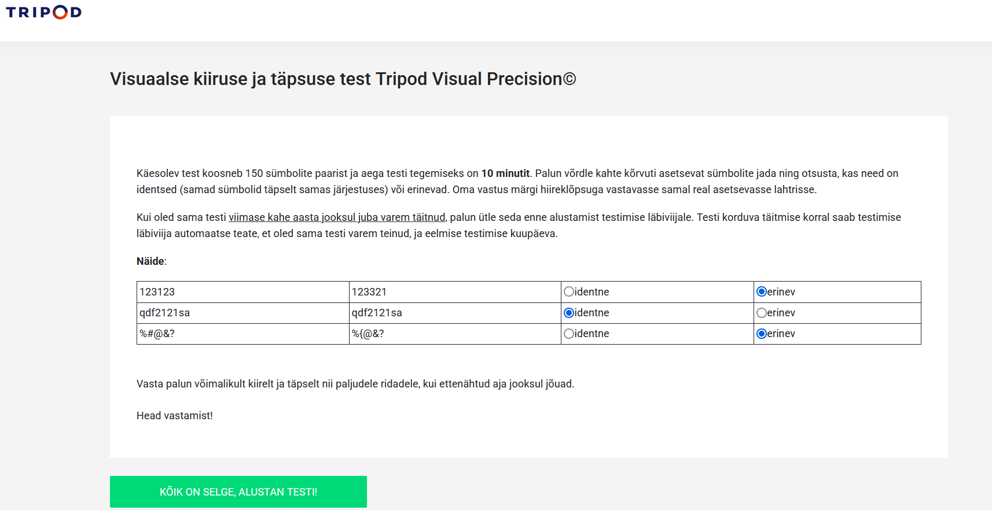Click the page title heading
992x510 pixels.
tap(343, 79)
